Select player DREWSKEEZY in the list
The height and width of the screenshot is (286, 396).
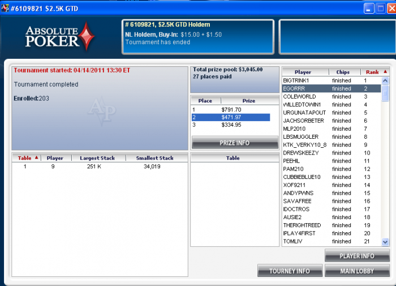click(332, 153)
